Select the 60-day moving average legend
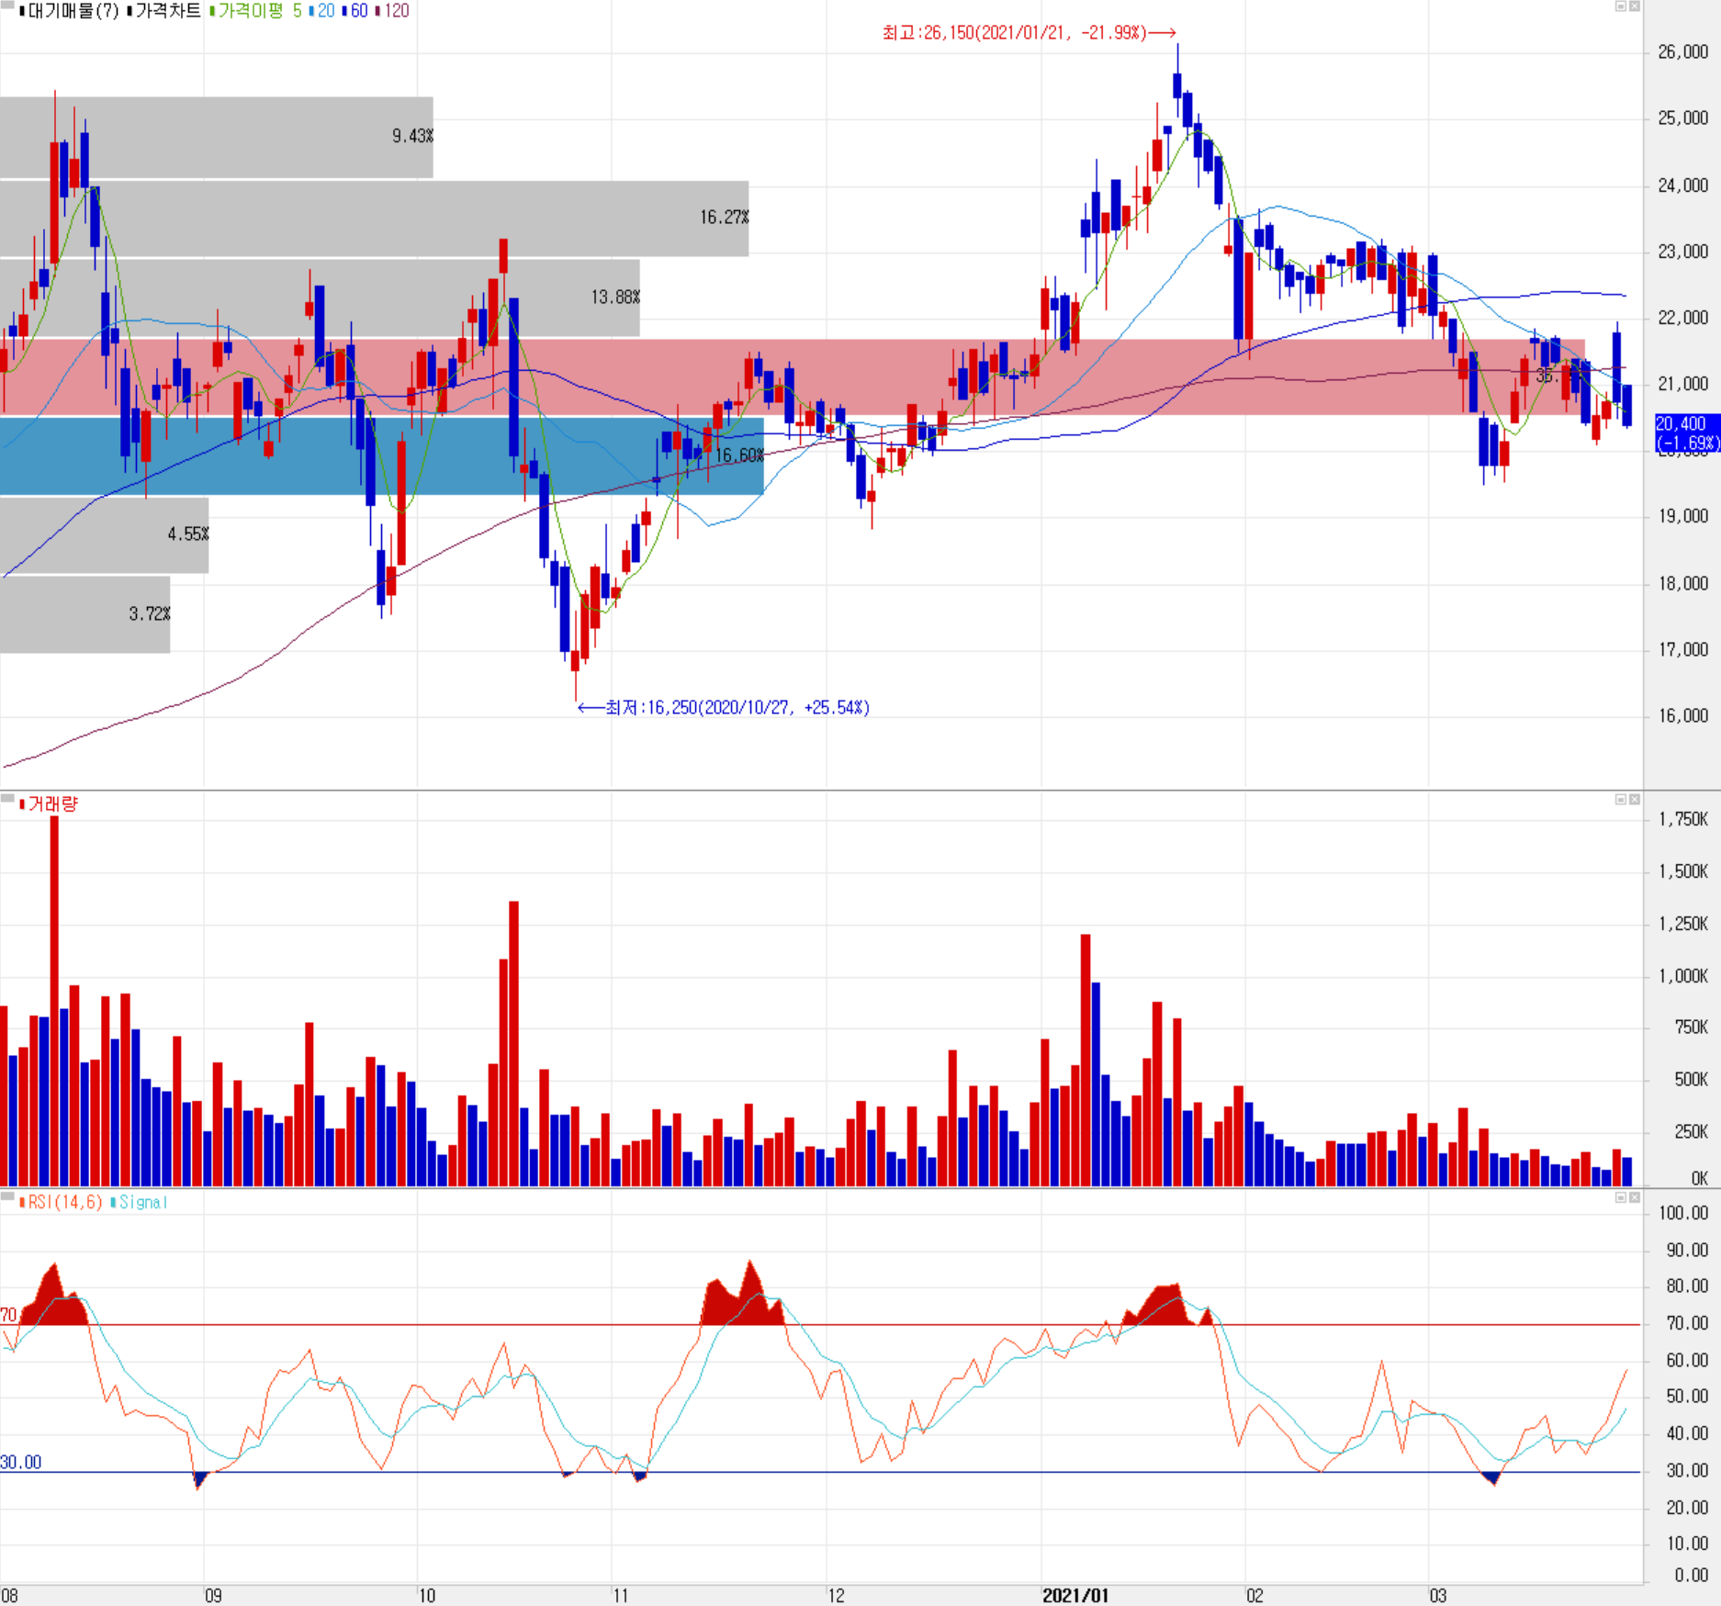The height and width of the screenshot is (1606, 1721). (x=355, y=11)
